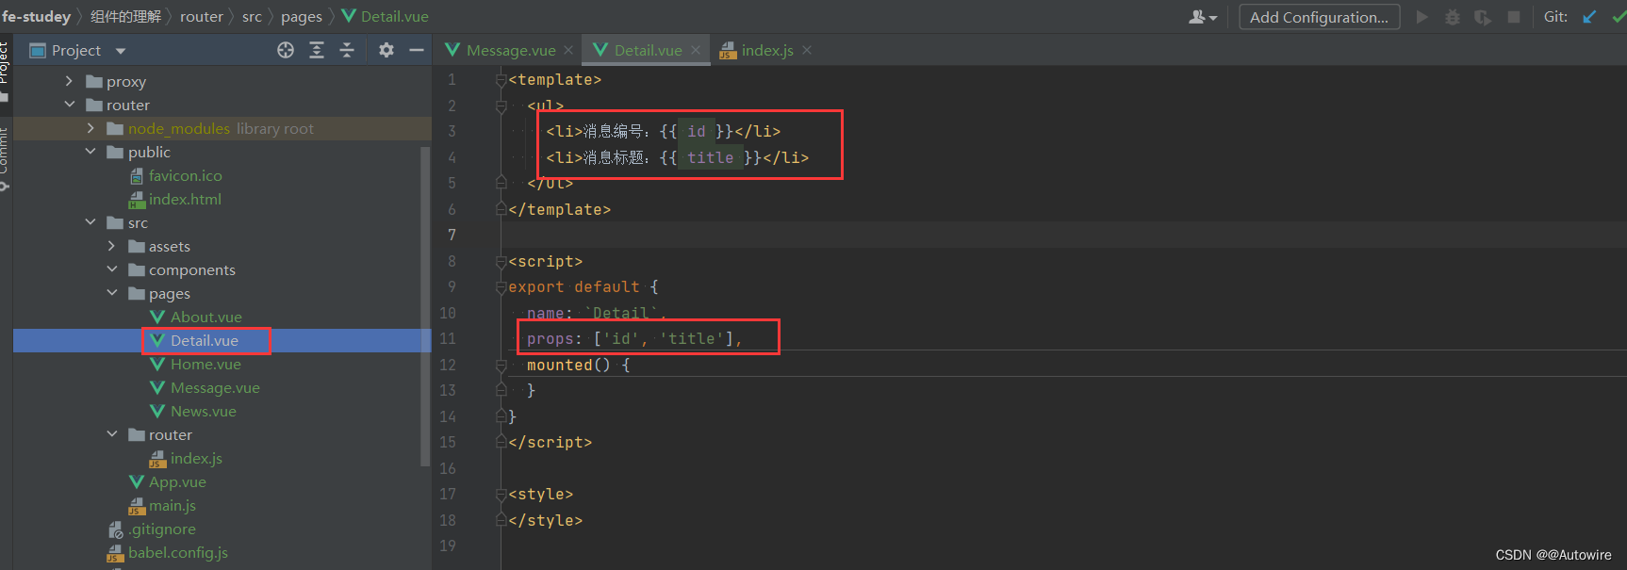Click the Stop square icon
Screen dimensions: 1627x570
[x=1514, y=17]
